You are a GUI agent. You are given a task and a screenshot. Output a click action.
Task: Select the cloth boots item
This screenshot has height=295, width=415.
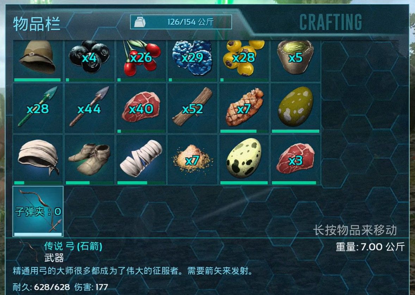(x=89, y=160)
